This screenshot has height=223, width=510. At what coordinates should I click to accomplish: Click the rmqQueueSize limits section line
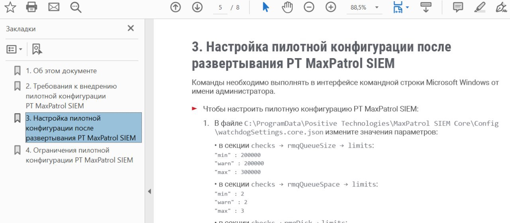coord(294,146)
